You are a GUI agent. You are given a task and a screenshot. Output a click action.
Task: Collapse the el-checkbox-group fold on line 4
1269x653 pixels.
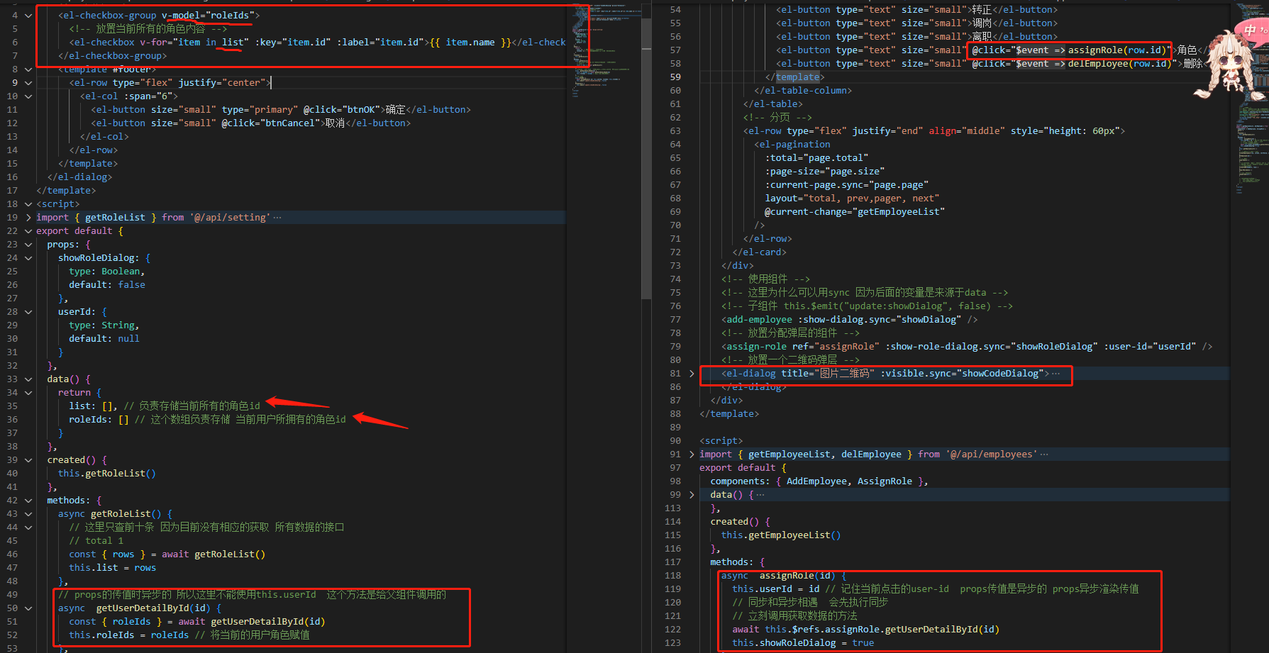coord(28,15)
